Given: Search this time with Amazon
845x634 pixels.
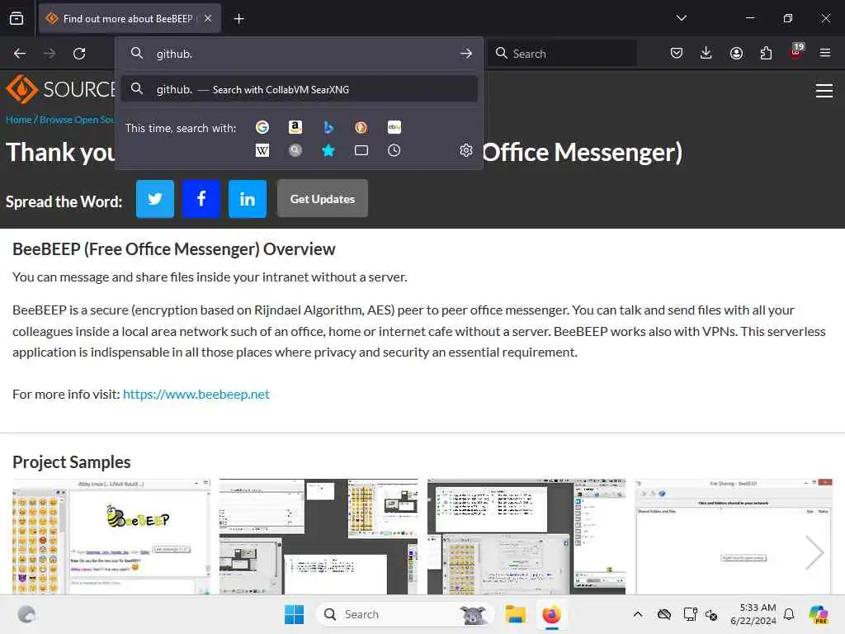Looking at the screenshot, I should 295,127.
